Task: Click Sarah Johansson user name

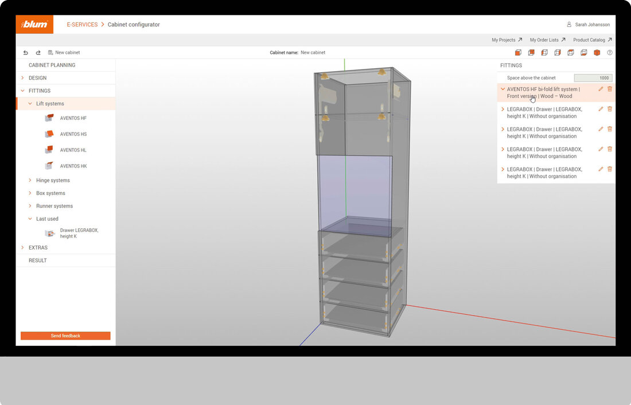Action: click(593, 25)
